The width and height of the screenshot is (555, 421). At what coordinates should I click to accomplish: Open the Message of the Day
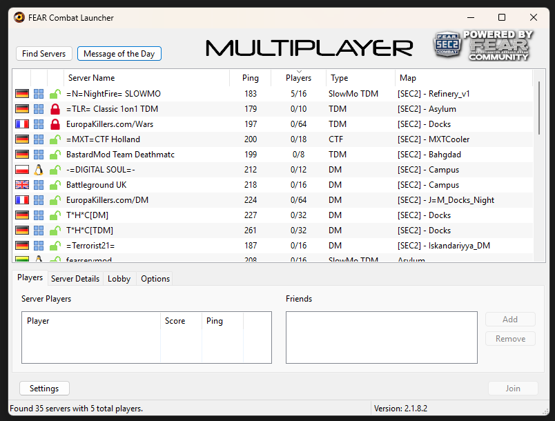[119, 54]
